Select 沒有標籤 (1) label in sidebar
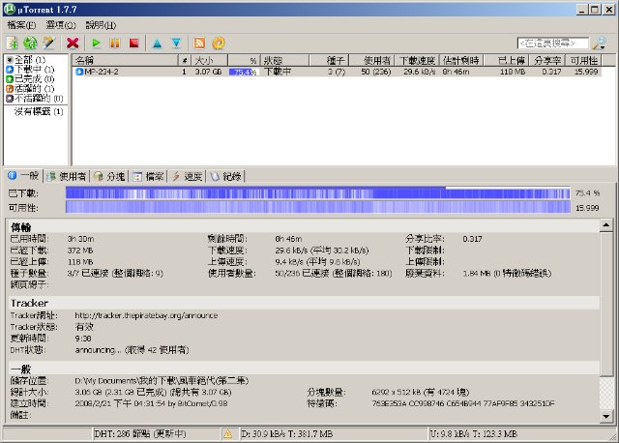The image size is (619, 443). pyautogui.click(x=39, y=112)
